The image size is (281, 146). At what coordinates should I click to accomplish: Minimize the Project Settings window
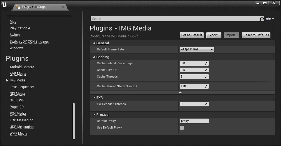pyautogui.click(x=258, y=3)
